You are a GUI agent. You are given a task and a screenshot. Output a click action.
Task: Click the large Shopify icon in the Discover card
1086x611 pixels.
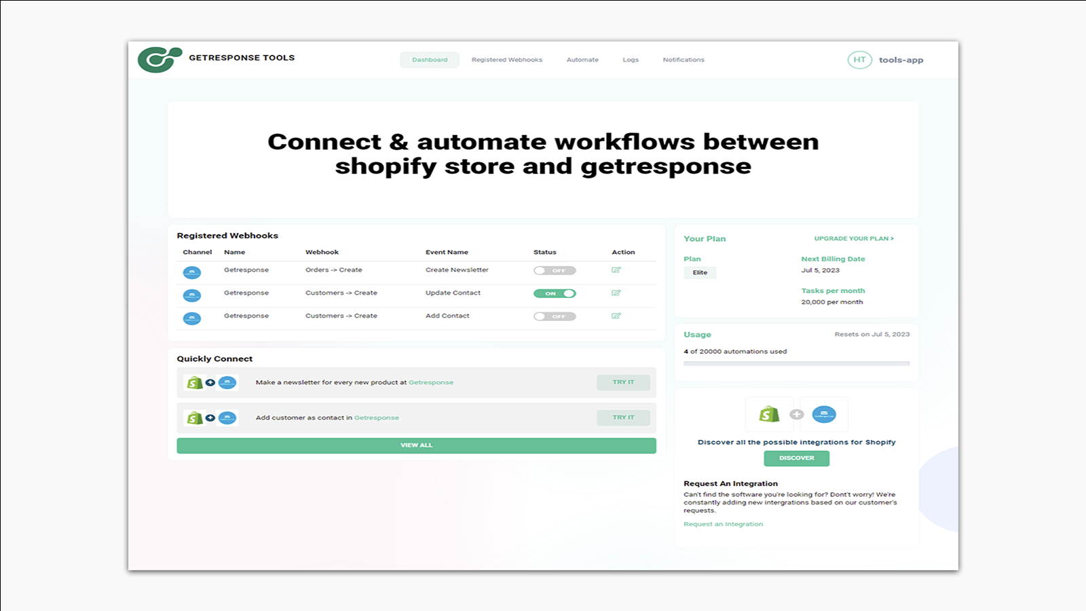pos(769,414)
